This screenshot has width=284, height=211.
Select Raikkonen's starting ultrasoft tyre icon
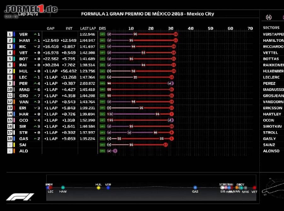(109, 65)
